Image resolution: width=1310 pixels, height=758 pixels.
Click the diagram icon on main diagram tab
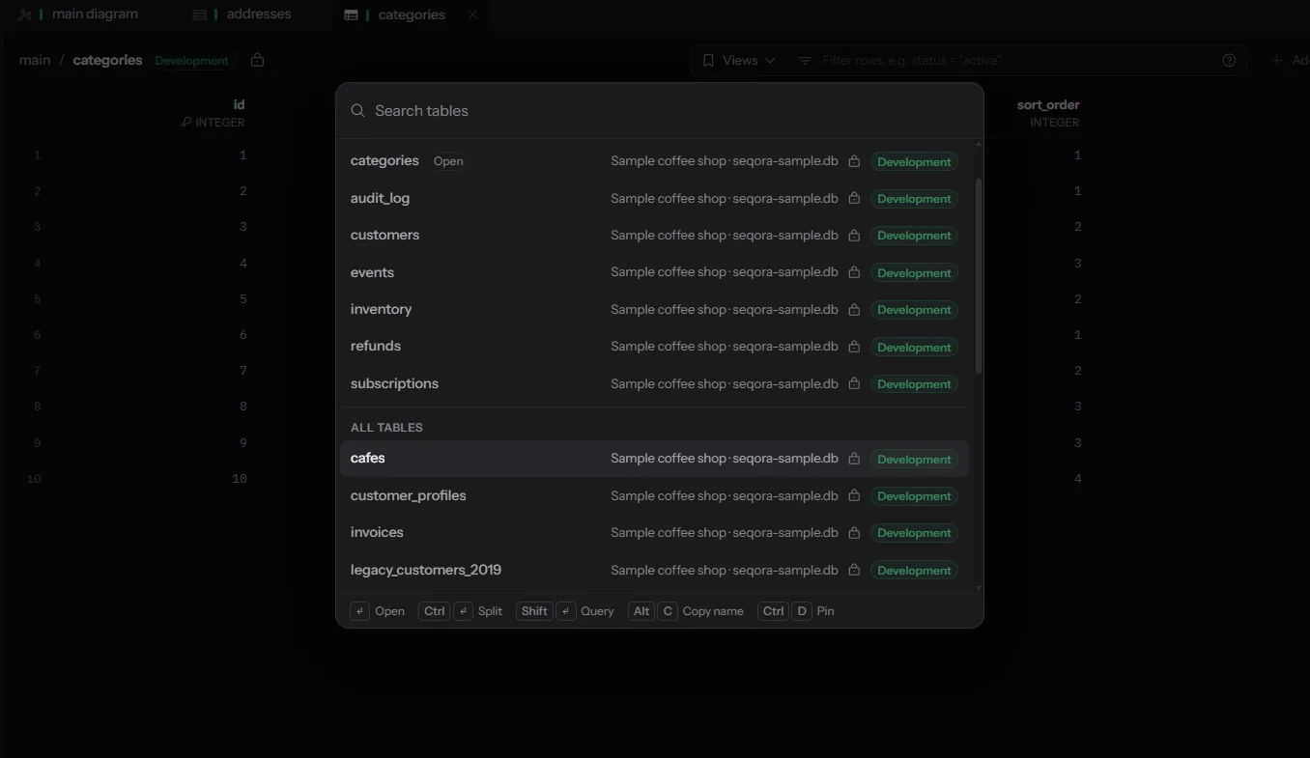tap(24, 15)
